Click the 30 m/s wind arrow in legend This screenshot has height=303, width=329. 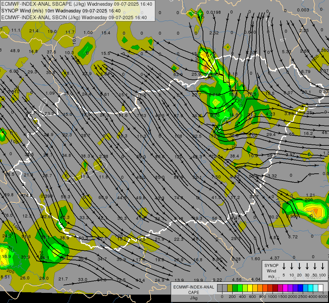[307, 266]
